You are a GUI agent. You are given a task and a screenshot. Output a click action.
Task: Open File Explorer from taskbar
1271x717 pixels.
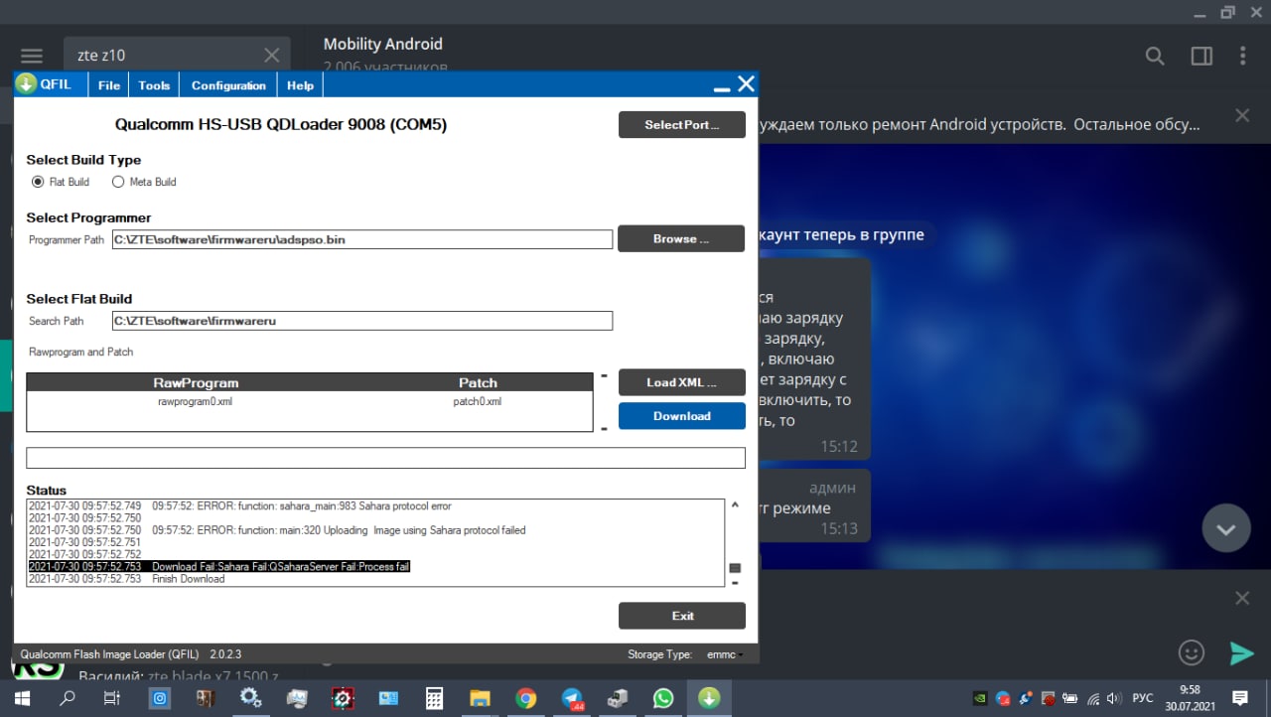click(480, 698)
